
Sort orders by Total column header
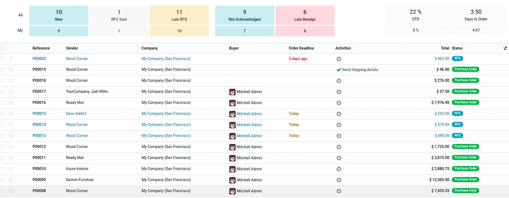(445, 48)
